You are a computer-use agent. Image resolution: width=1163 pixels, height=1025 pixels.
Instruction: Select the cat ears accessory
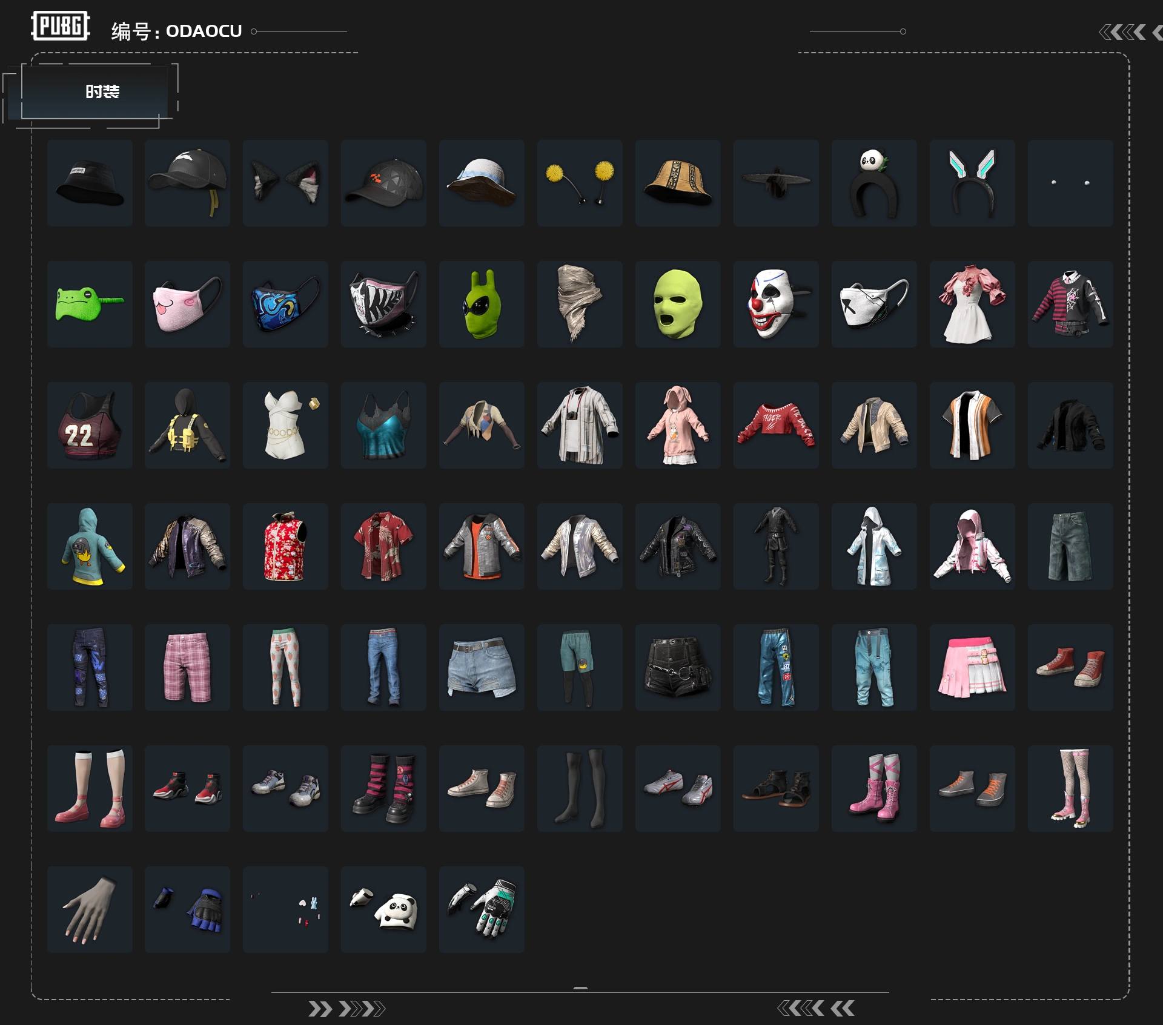[285, 183]
